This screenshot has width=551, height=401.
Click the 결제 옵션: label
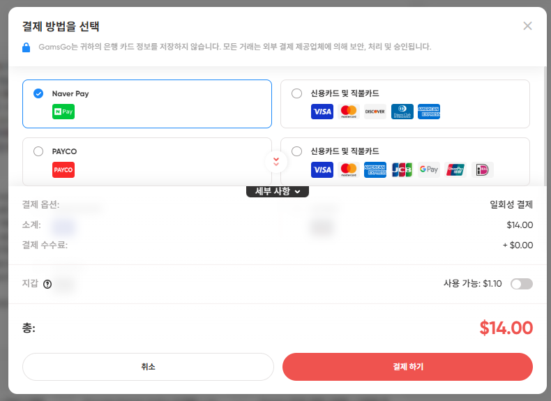pyautogui.click(x=40, y=204)
